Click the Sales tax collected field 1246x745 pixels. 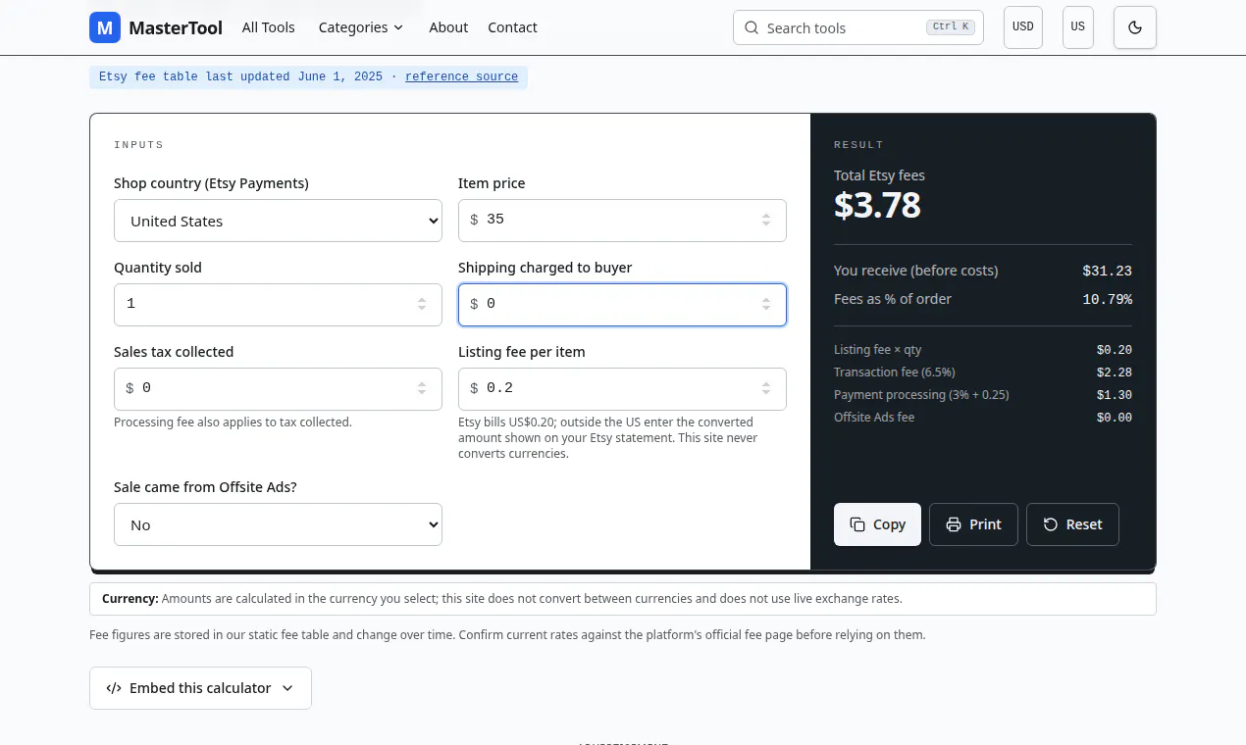click(278, 388)
